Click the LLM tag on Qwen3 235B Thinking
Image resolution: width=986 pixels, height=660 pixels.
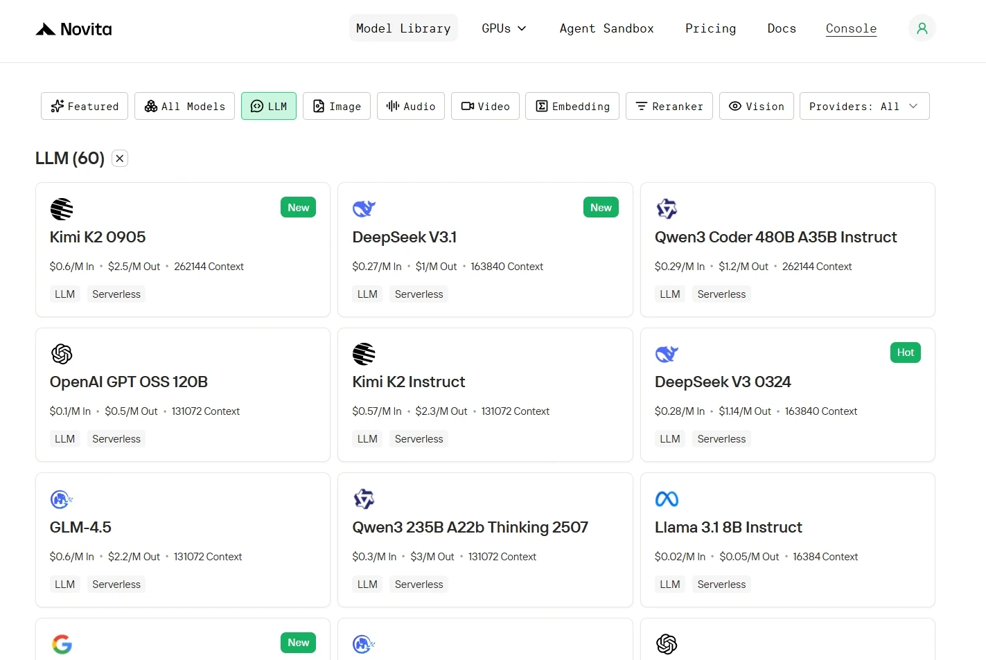pyautogui.click(x=367, y=585)
